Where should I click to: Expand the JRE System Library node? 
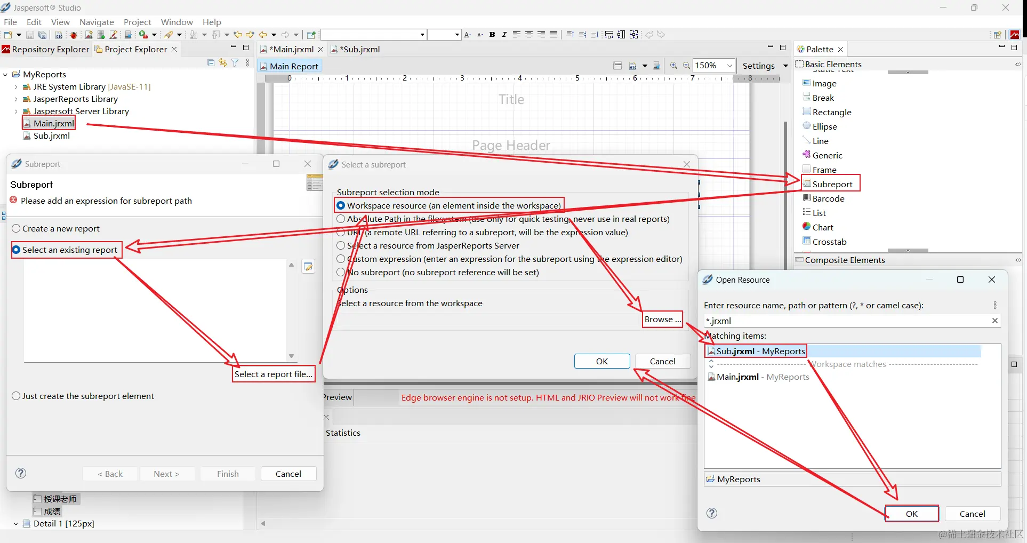(x=16, y=87)
